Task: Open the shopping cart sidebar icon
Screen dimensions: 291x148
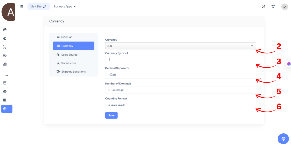Action: coord(5,47)
